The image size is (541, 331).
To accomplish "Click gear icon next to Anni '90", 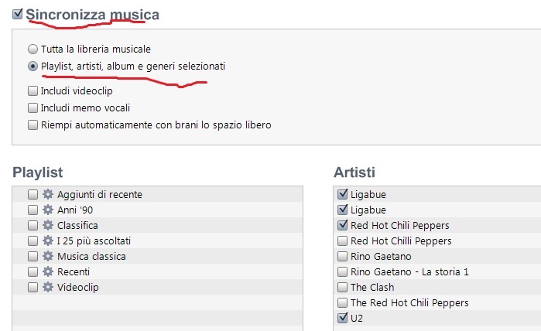I will click(48, 210).
